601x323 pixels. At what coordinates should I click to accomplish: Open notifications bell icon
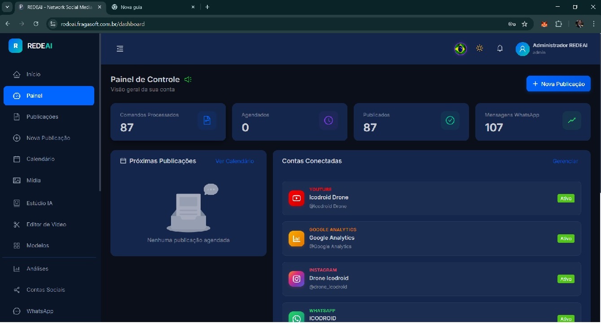[500, 48]
